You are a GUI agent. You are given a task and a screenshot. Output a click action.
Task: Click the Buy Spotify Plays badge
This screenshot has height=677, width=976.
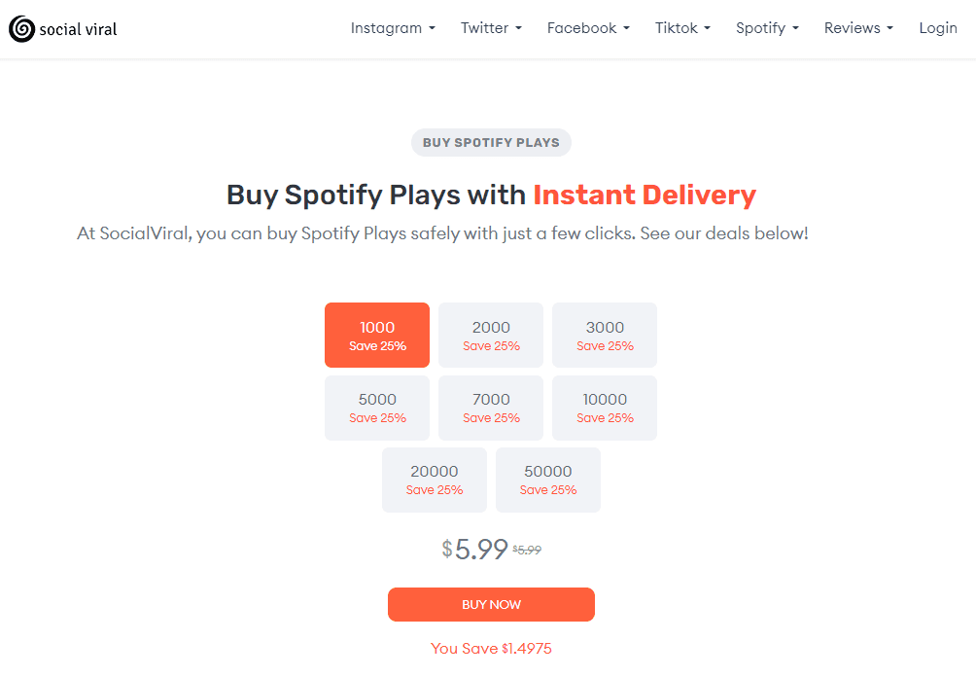pyautogui.click(x=491, y=143)
